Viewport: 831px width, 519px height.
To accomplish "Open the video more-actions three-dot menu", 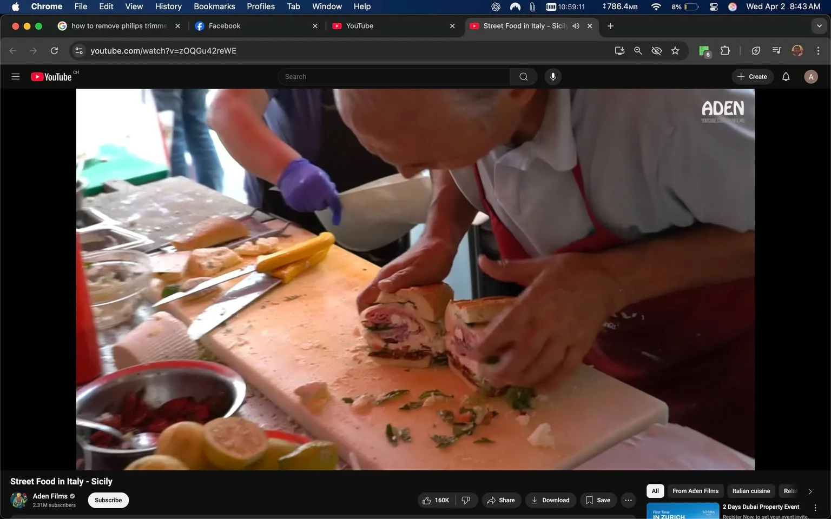I will [x=628, y=500].
